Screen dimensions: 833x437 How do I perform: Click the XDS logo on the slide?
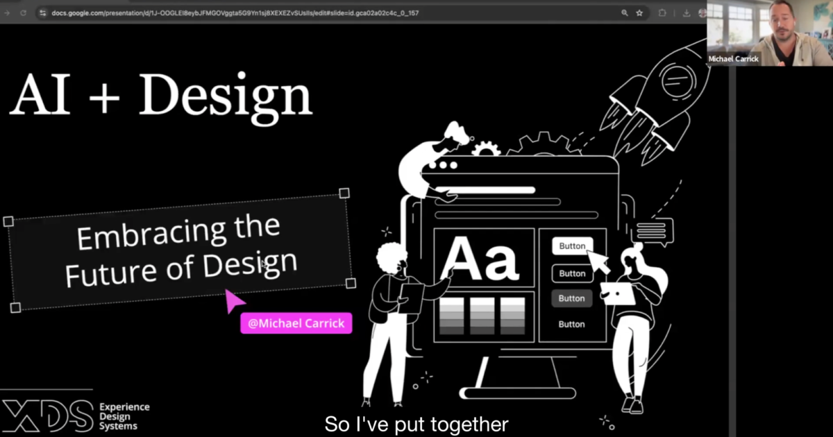click(x=47, y=416)
